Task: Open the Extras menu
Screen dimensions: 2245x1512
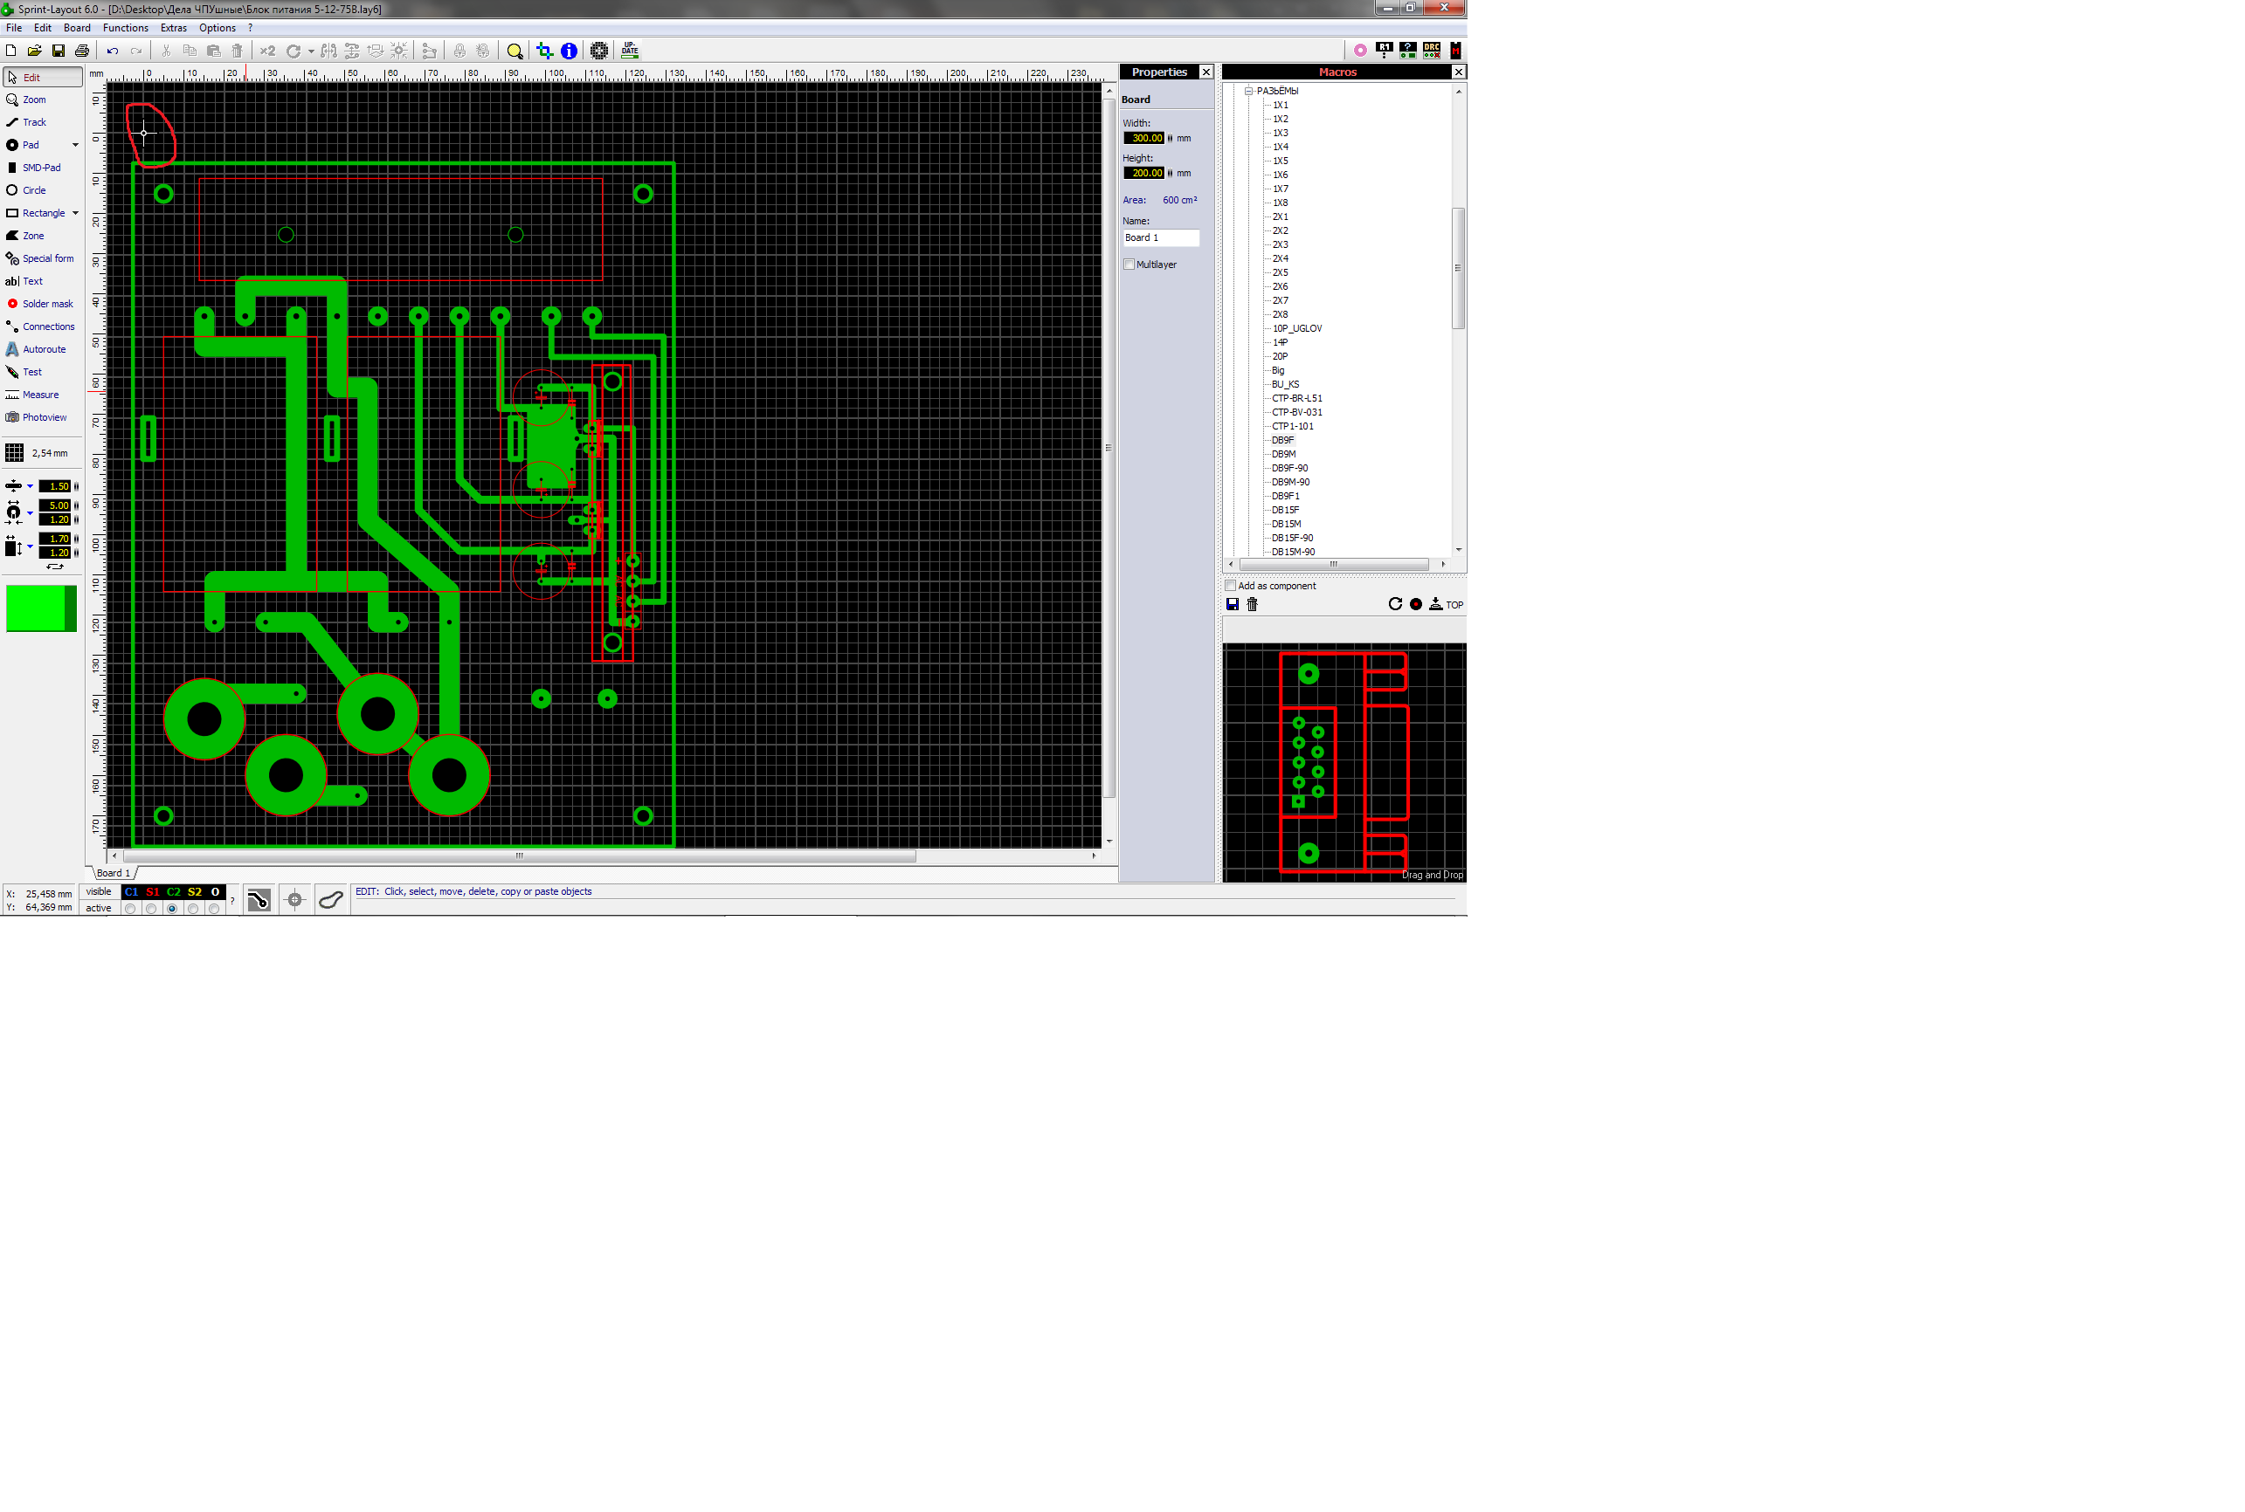Action: pos(174,28)
